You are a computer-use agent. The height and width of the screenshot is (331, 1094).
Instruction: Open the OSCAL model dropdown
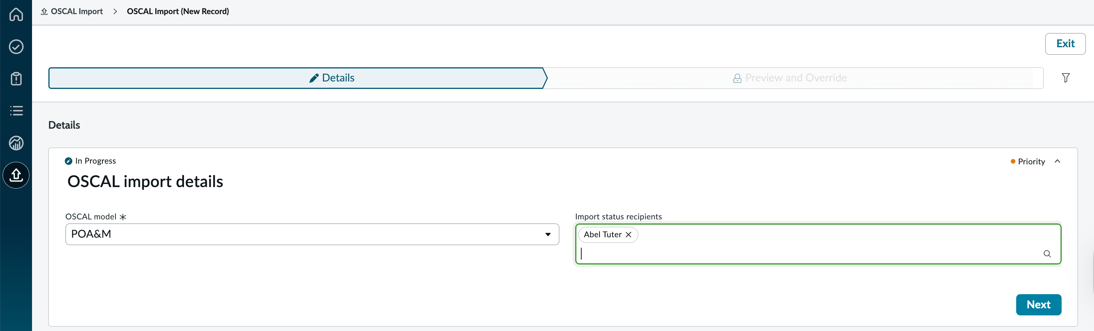click(x=312, y=234)
